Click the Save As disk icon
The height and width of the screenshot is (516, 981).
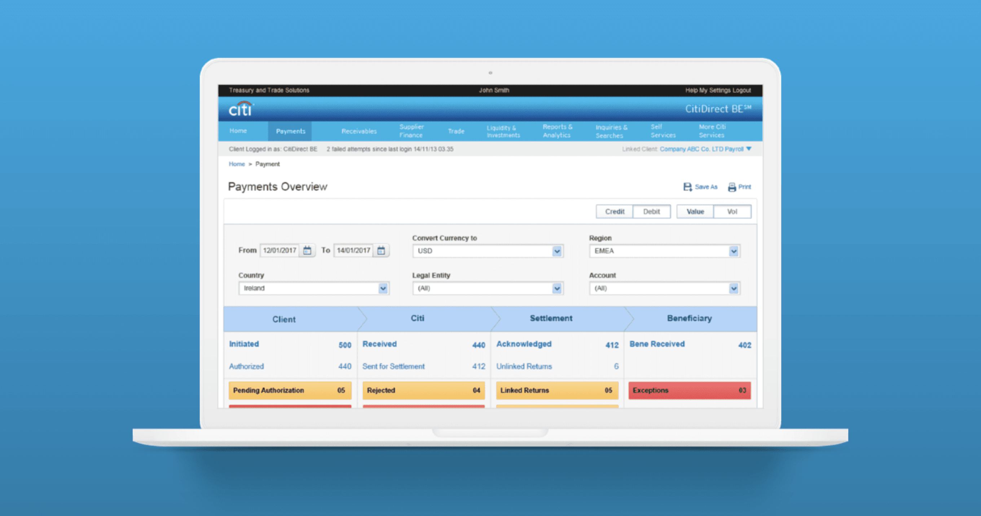click(x=687, y=187)
